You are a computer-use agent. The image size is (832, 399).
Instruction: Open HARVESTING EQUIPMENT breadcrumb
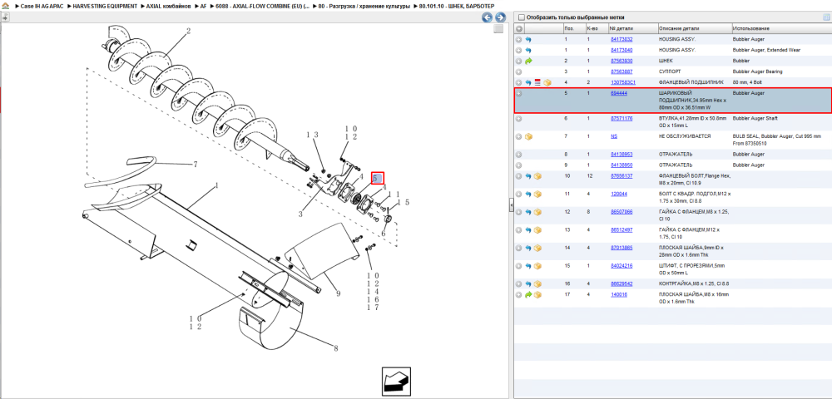103,6
